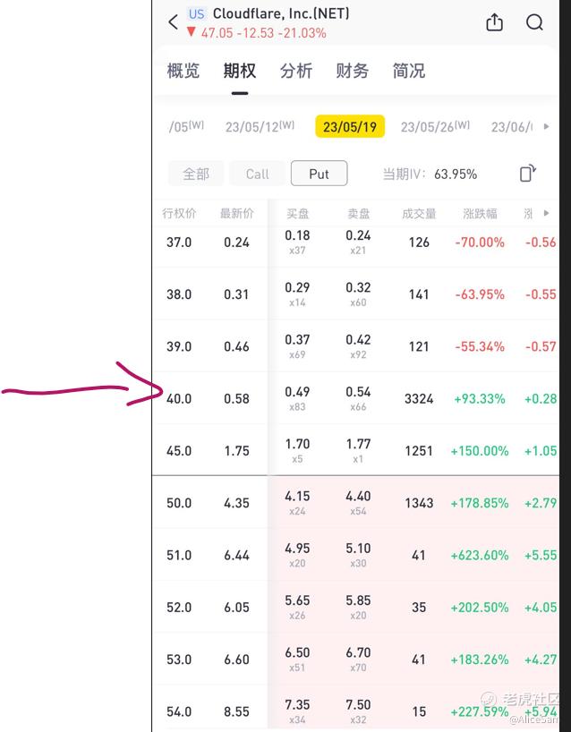Tap the +93.33% change value
The width and height of the screenshot is (571, 732).
pos(480,399)
